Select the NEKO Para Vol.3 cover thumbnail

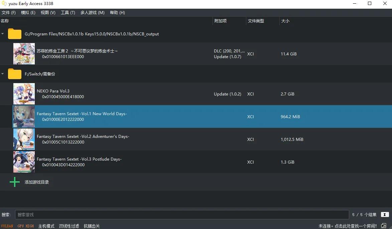click(x=24, y=94)
